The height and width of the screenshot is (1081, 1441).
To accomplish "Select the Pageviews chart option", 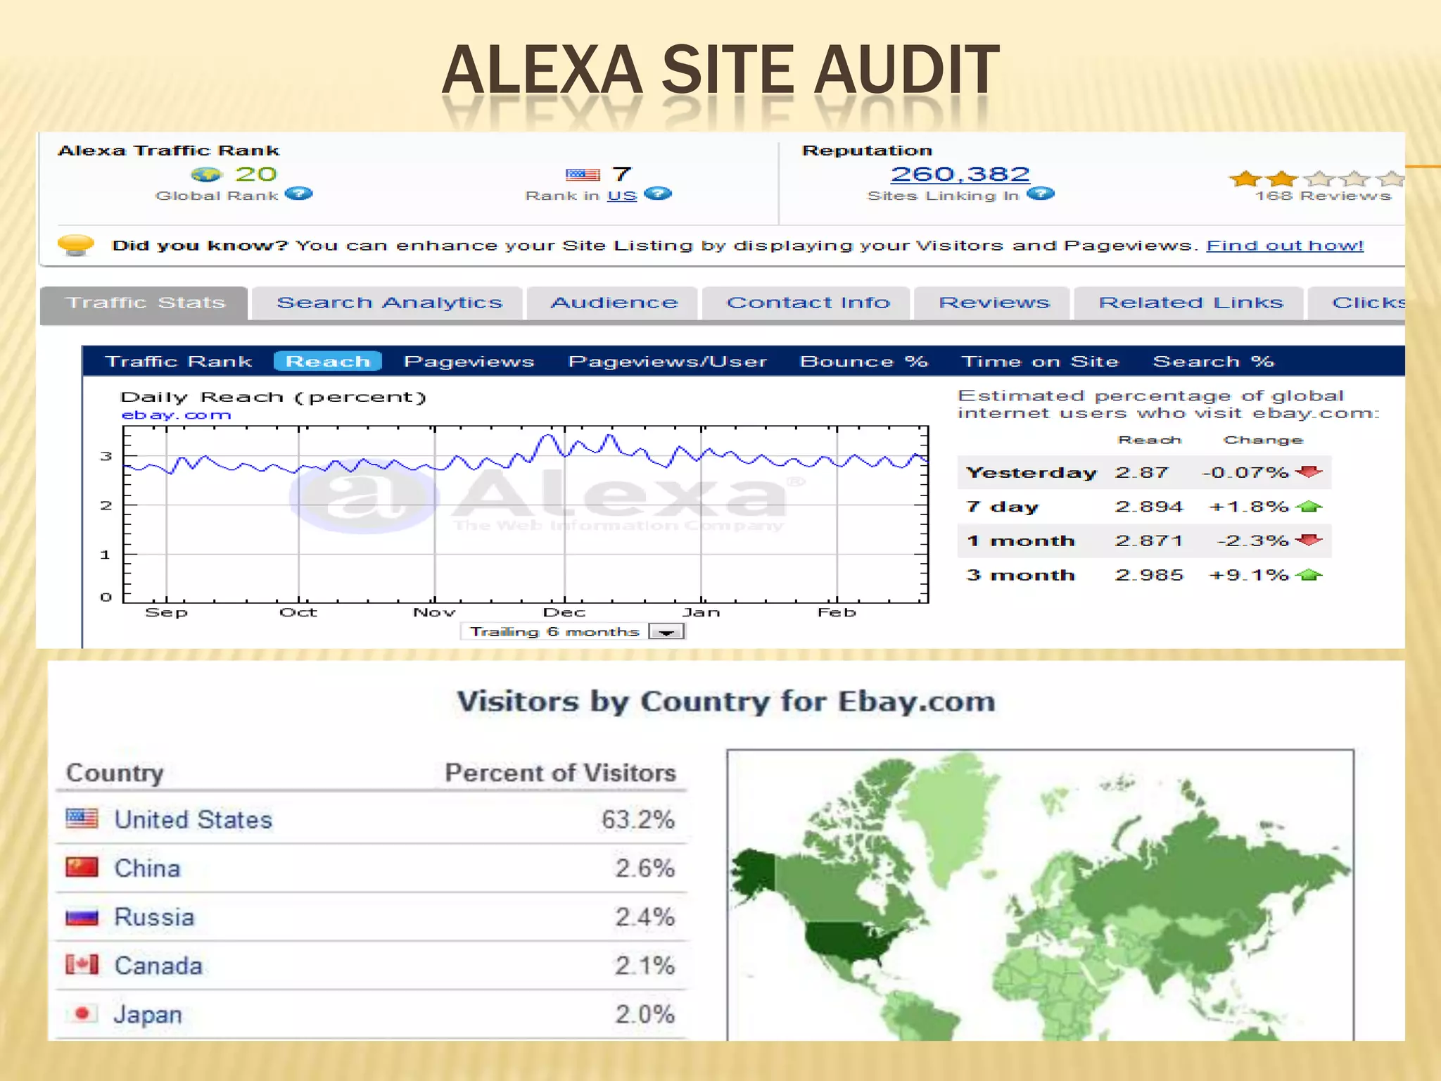I will click(469, 362).
